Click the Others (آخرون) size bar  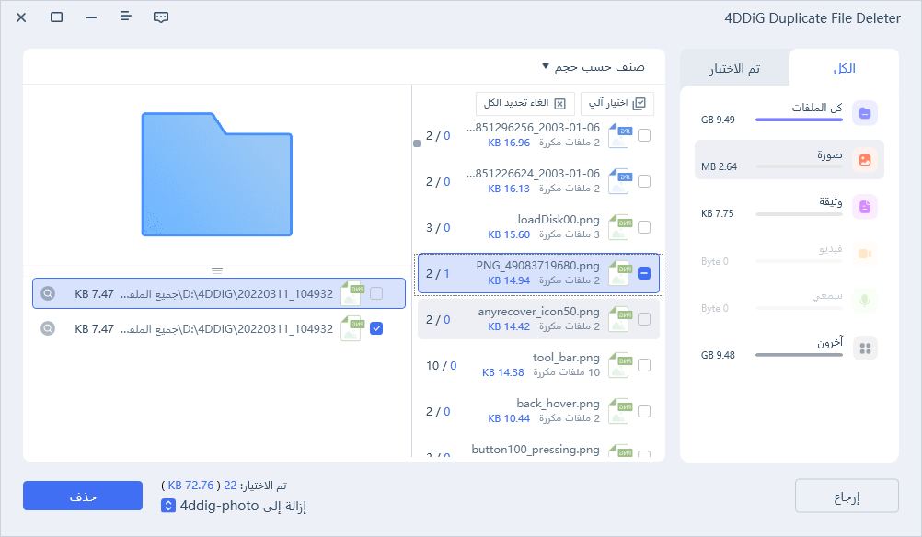tap(799, 355)
